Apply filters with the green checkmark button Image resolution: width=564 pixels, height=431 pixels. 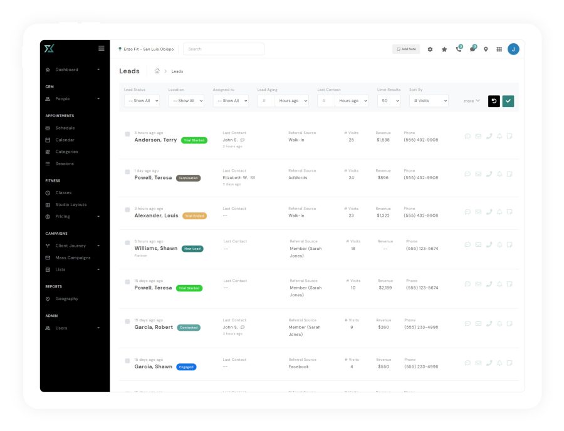(x=508, y=101)
